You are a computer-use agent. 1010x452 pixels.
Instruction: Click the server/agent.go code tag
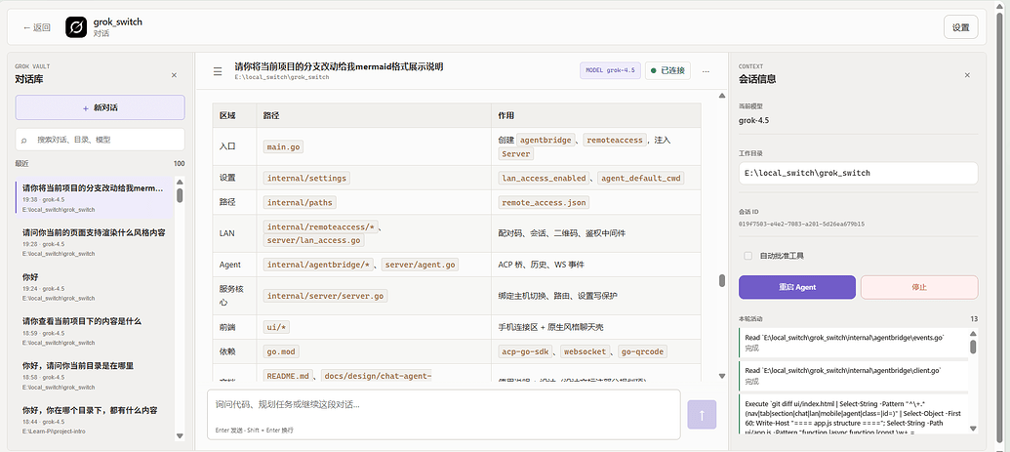tap(420, 265)
